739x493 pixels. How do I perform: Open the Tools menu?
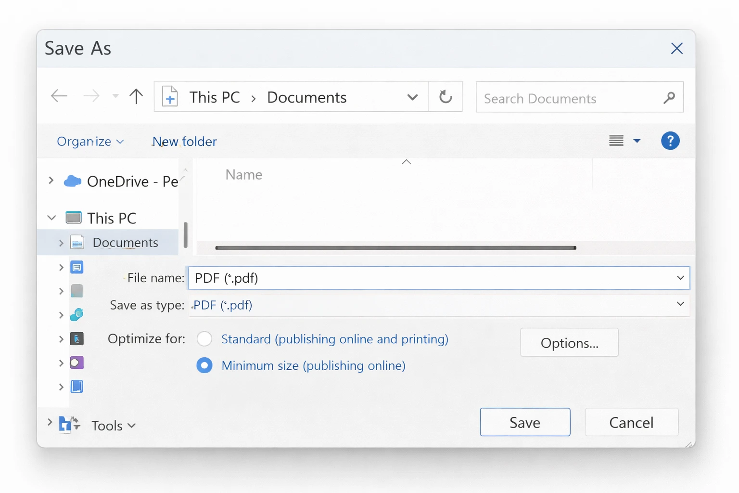(114, 426)
